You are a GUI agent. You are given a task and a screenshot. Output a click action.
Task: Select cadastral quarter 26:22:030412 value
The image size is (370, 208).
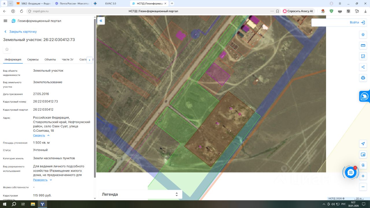click(x=43, y=109)
